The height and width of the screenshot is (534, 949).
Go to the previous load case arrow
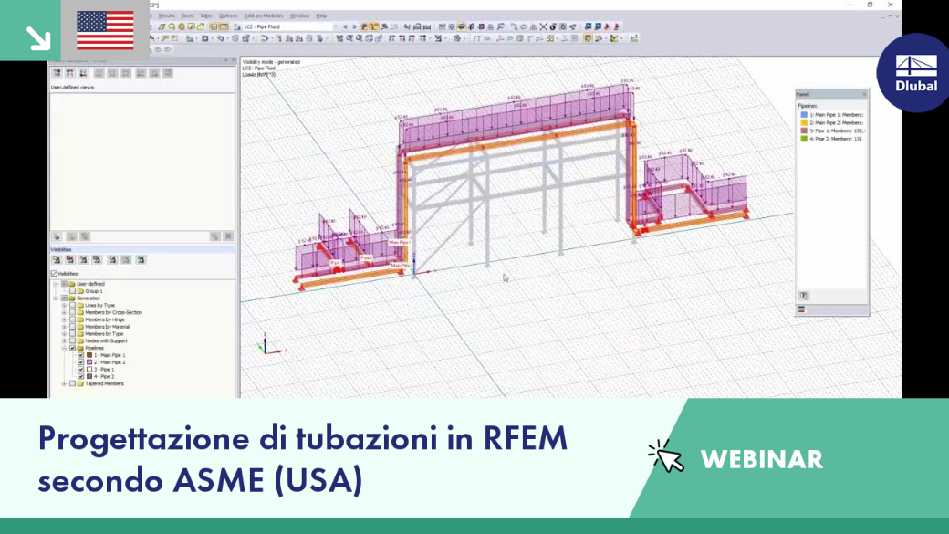coord(346,26)
